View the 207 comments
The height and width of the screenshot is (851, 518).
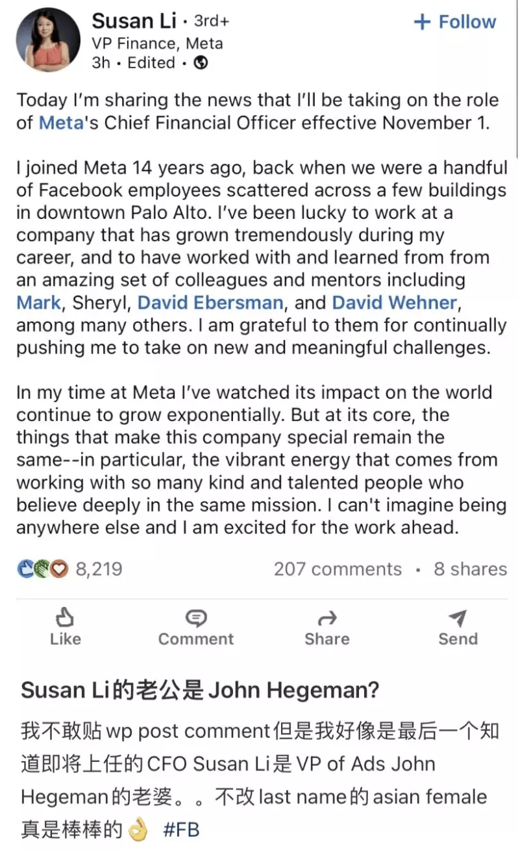(x=338, y=569)
